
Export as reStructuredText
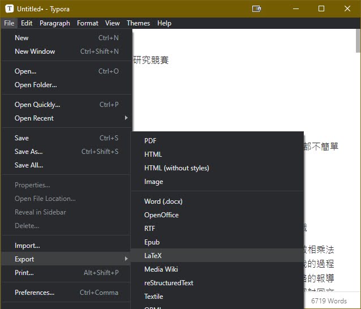217,283
